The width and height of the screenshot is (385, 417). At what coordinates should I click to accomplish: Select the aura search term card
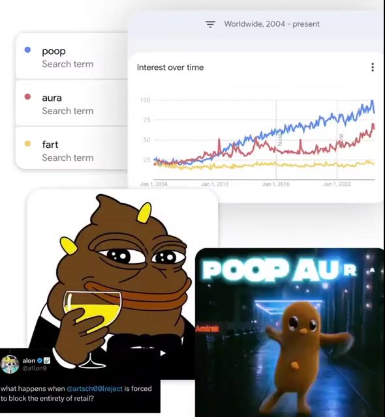pos(71,103)
